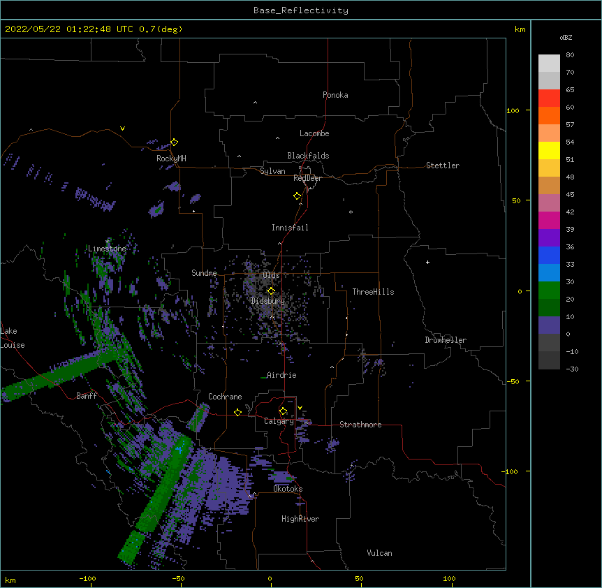
Task: Click the HighRiver city label
Action: [x=300, y=519]
